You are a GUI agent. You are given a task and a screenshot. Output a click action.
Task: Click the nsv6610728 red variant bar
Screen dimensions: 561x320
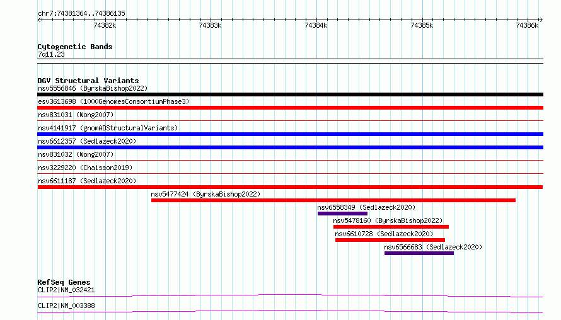390,240
